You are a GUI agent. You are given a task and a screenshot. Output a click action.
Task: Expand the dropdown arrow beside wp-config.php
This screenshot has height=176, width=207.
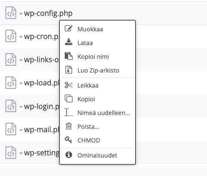(21, 14)
